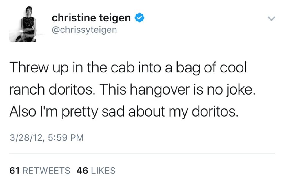Click the display name christine teigen
The height and width of the screenshot is (185, 284).
tap(91, 18)
